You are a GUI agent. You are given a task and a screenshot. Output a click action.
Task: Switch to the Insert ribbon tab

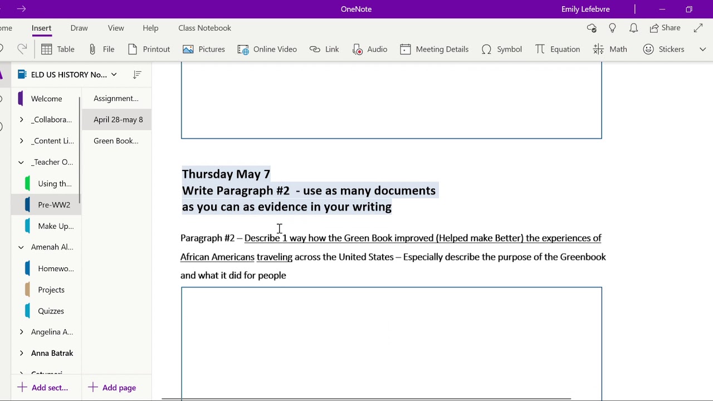tap(41, 28)
